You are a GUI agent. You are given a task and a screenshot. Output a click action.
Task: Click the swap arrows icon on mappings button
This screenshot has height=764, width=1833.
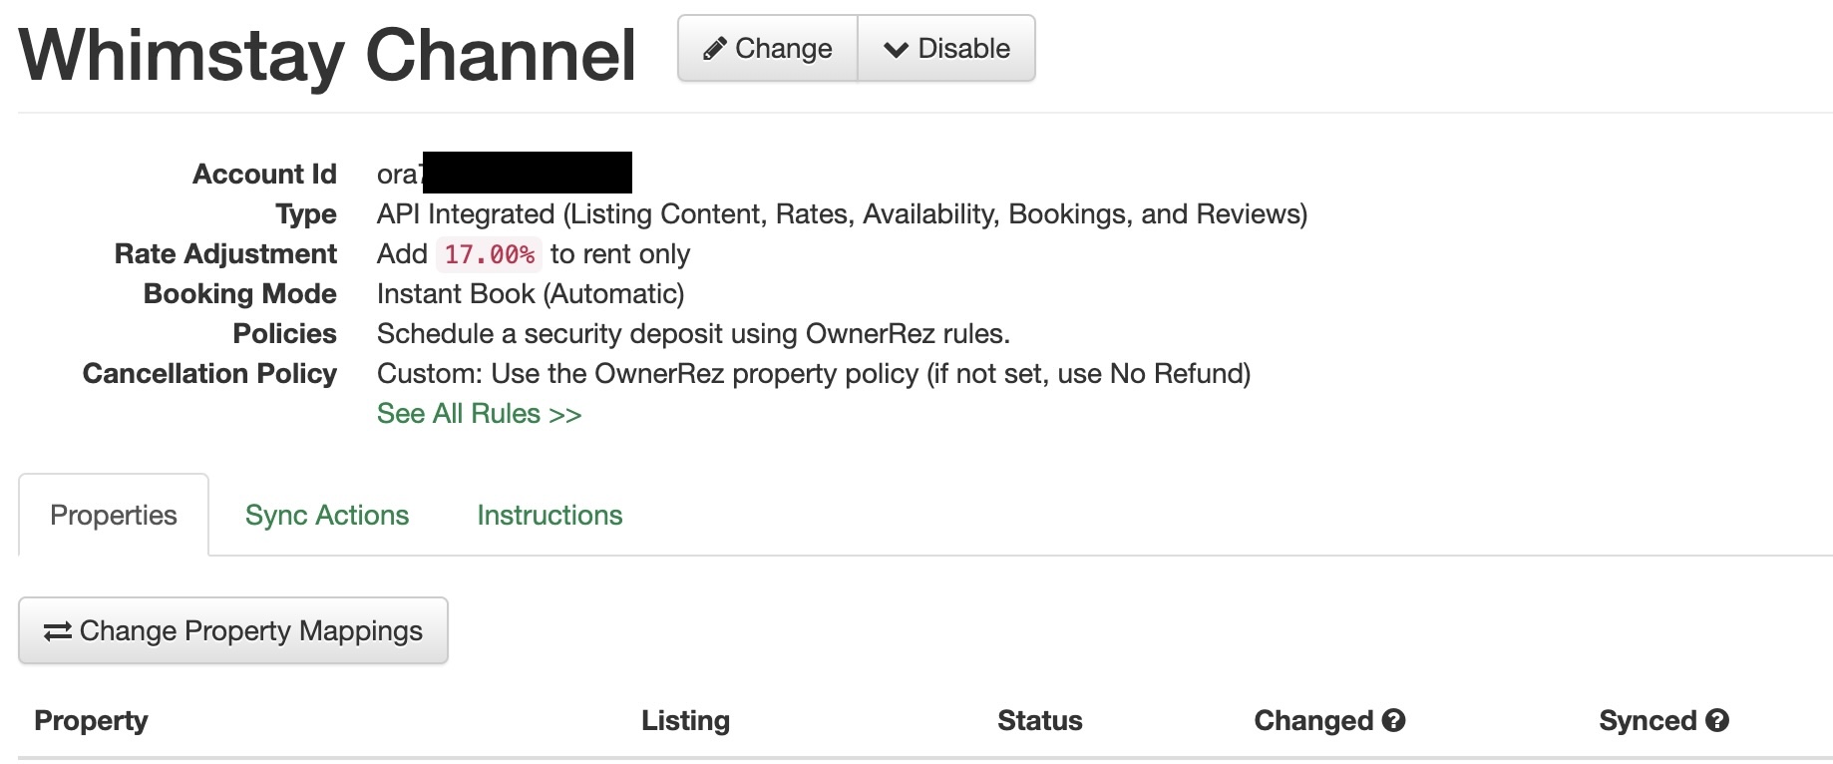[x=58, y=631]
